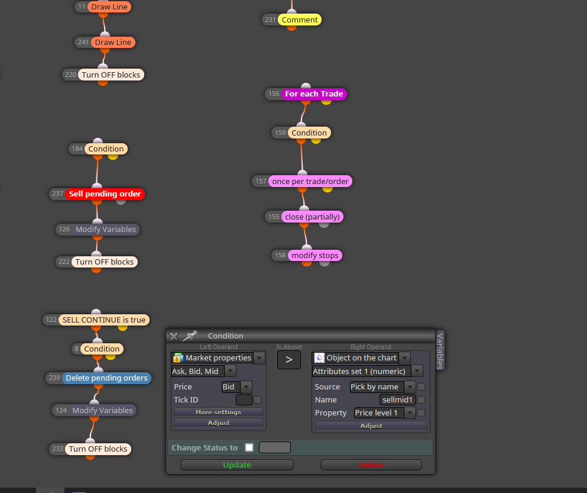
Task: Click the Name field containing sellmid1
Action: tap(398, 400)
